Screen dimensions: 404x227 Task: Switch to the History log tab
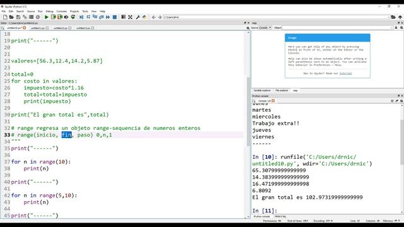point(280,216)
